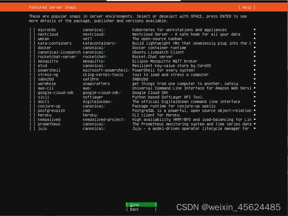Tick the wekan checkbox

(x=32, y=39)
